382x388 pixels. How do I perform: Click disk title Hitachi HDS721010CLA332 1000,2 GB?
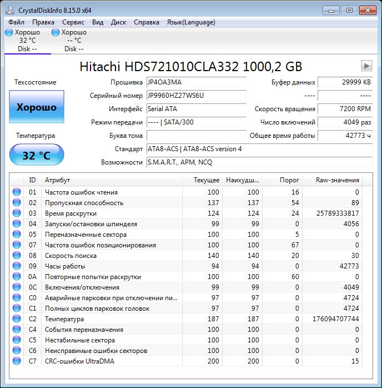(x=191, y=66)
